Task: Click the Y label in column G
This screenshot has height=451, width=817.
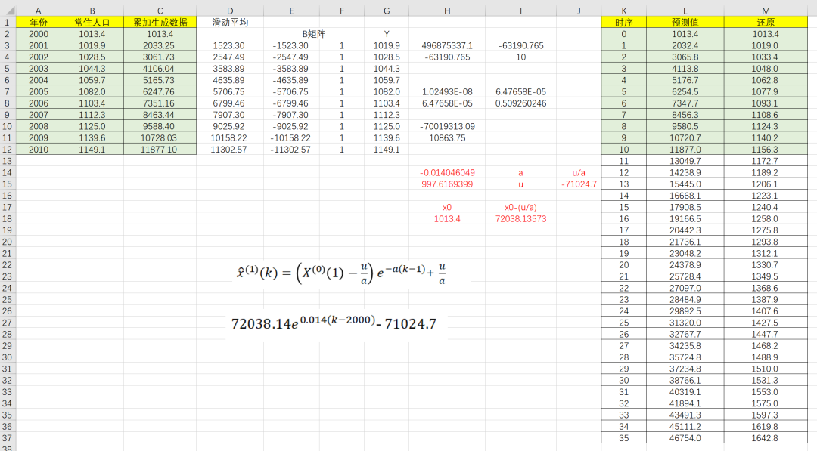Action: pyautogui.click(x=387, y=34)
